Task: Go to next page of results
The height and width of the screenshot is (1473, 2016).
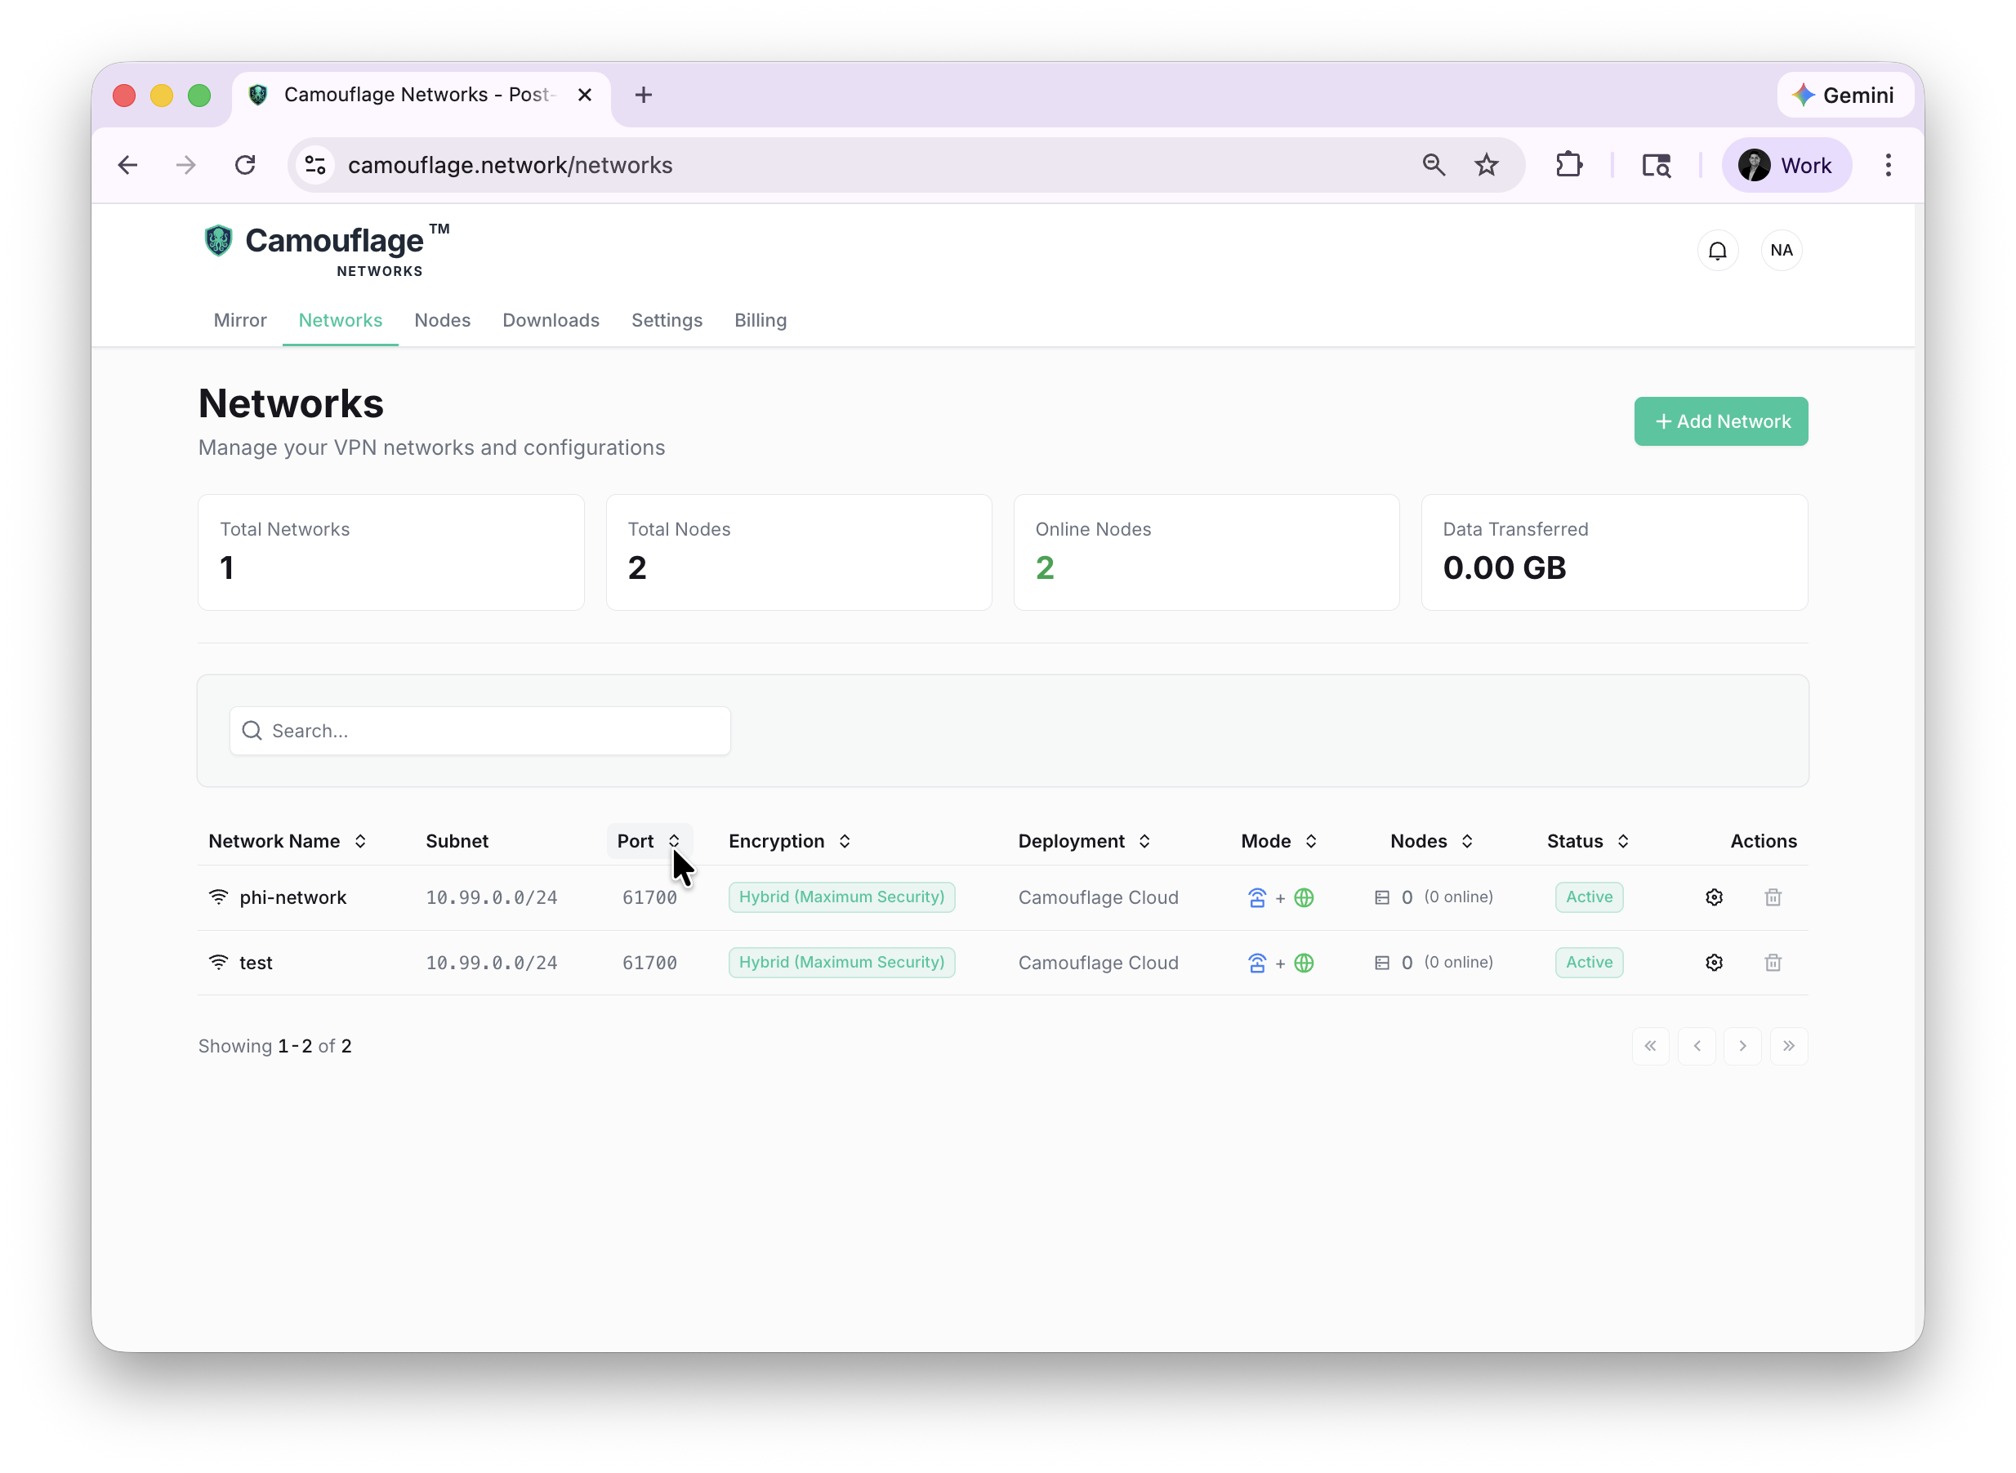Action: click(1742, 1045)
